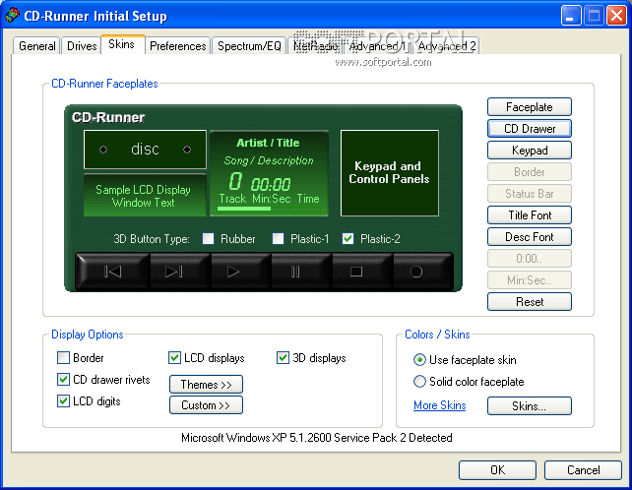
Task: Open the Title Font settings
Action: click(x=530, y=215)
